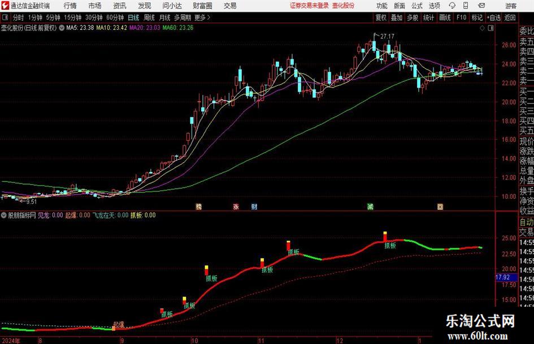
Task: Click the 见龙: 0.00 indicator value
Action: (50, 215)
